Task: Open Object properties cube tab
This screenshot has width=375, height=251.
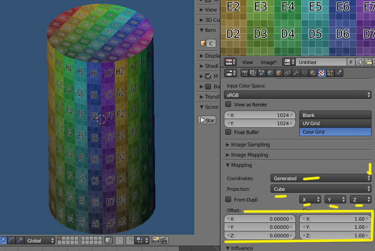Action: point(279,73)
